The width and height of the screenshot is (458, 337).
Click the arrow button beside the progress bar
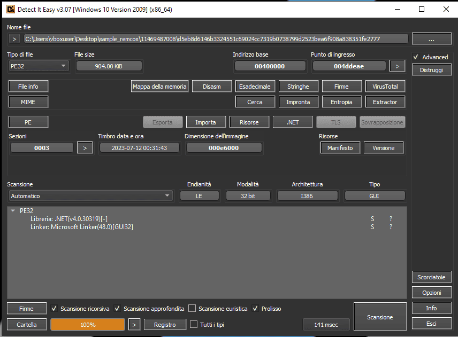pos(135,325)
